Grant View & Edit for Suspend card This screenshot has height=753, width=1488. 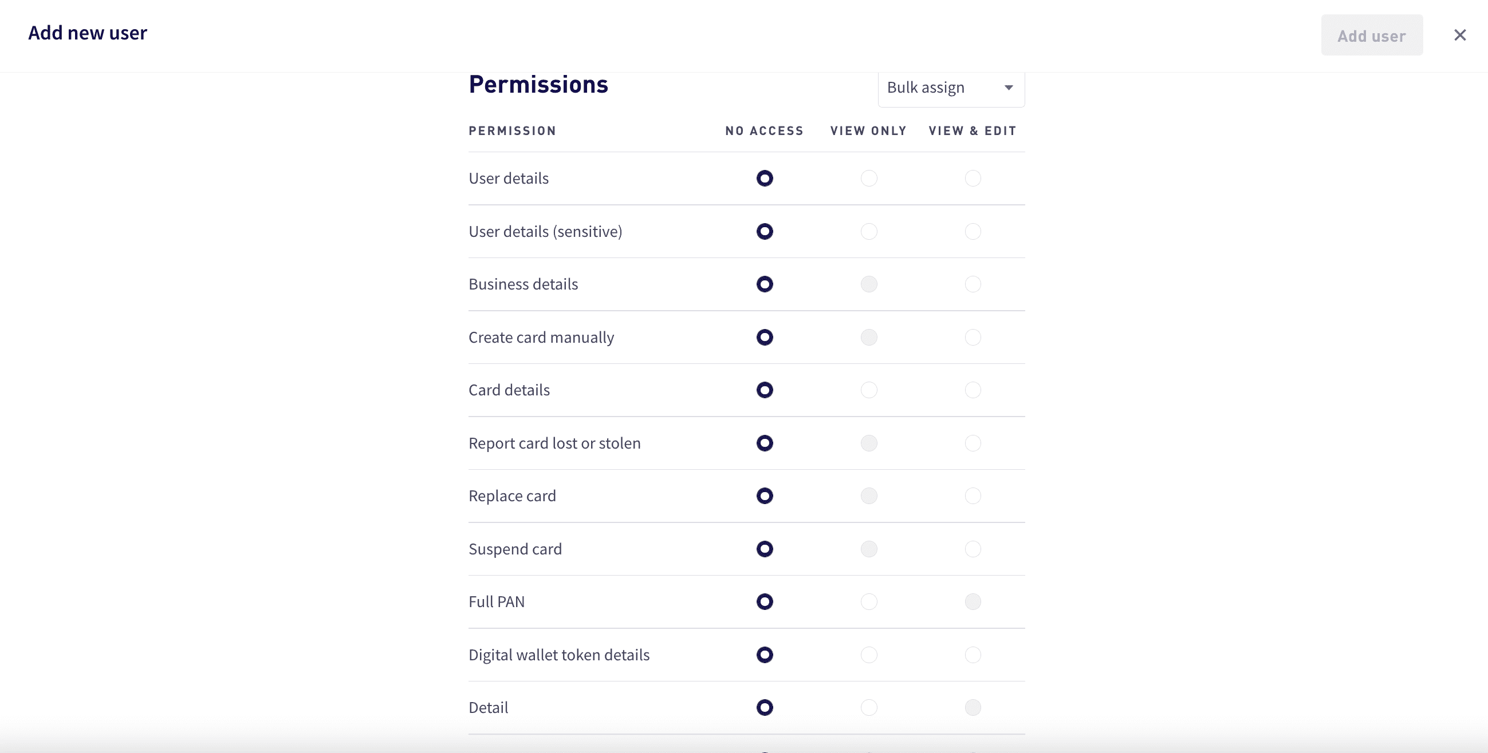pyautogui.click(x=973, y=549)
